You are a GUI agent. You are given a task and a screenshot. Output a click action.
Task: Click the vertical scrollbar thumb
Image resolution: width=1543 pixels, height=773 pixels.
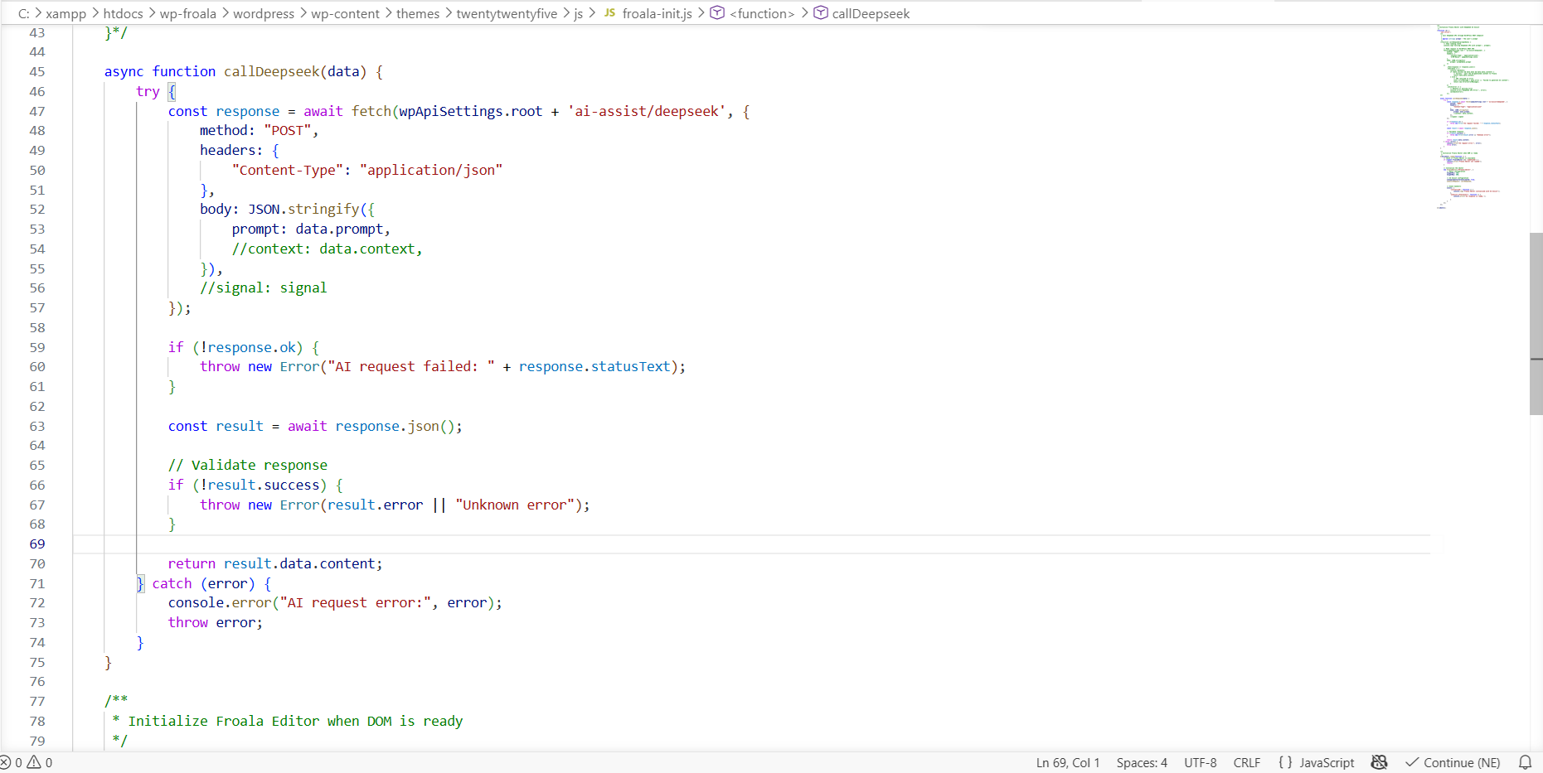click(x=1536, y=323)
